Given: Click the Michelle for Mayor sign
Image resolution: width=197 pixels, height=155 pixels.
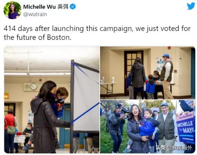Looking at the screenshot, I should (186, 128).
